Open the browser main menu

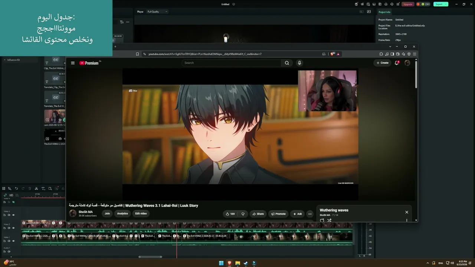tap(415, 54)
